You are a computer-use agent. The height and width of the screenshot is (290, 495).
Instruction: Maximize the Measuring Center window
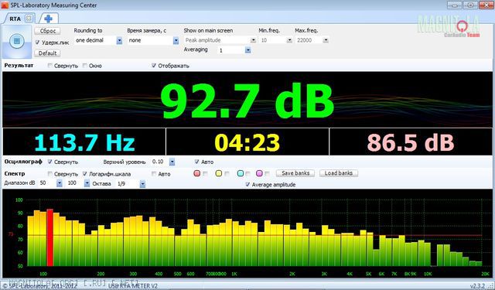(470, 5)
